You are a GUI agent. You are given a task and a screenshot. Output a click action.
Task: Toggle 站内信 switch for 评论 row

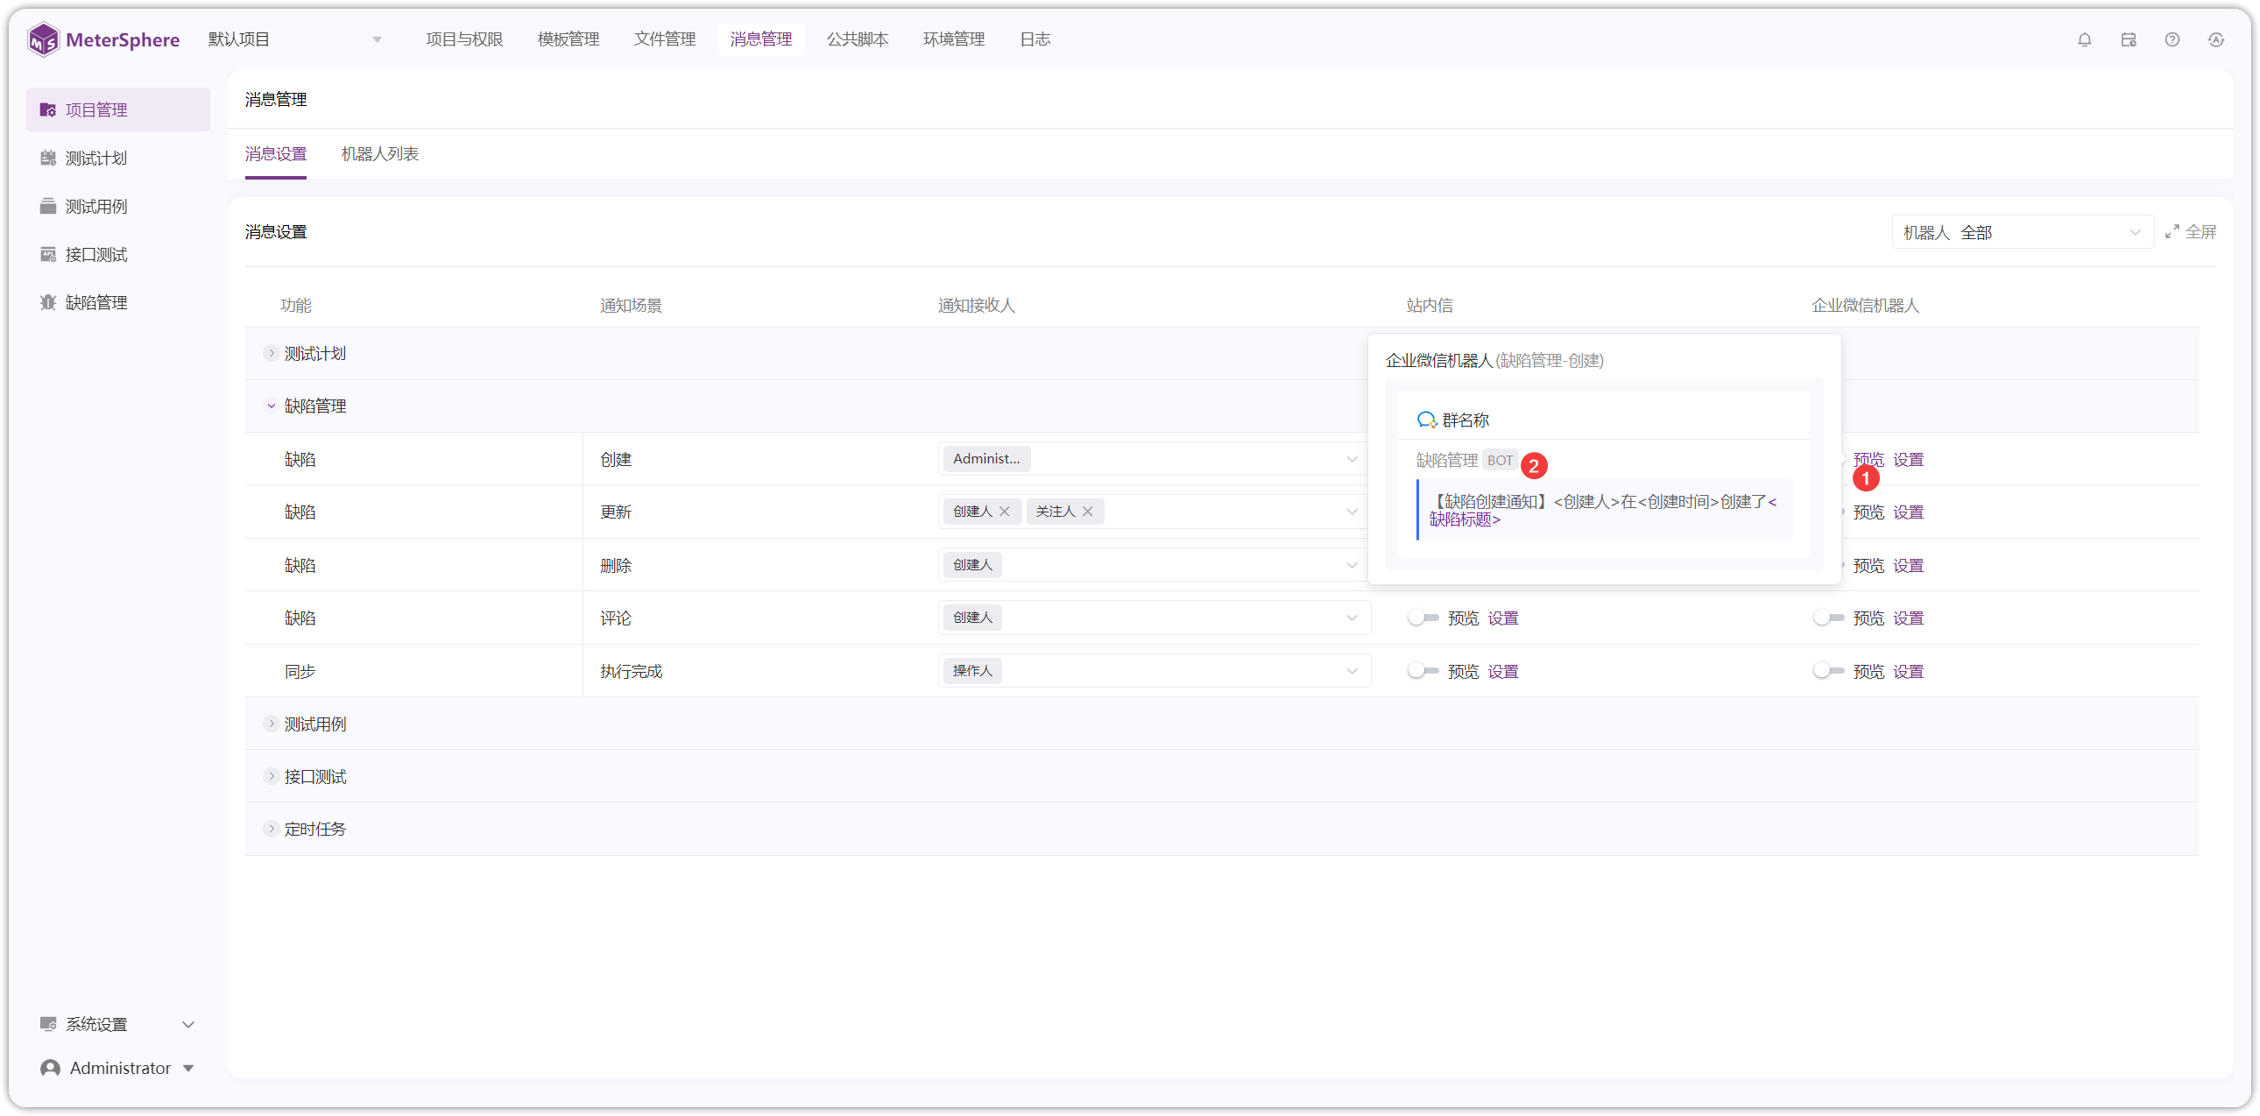point(1423,618)
